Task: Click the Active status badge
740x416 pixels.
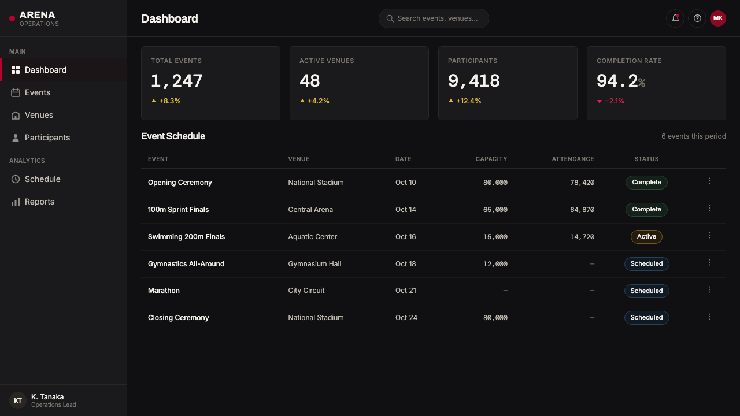Action: (646, 236)
